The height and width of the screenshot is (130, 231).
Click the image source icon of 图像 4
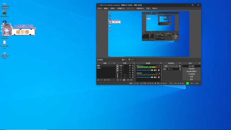(x=118, y=66)
